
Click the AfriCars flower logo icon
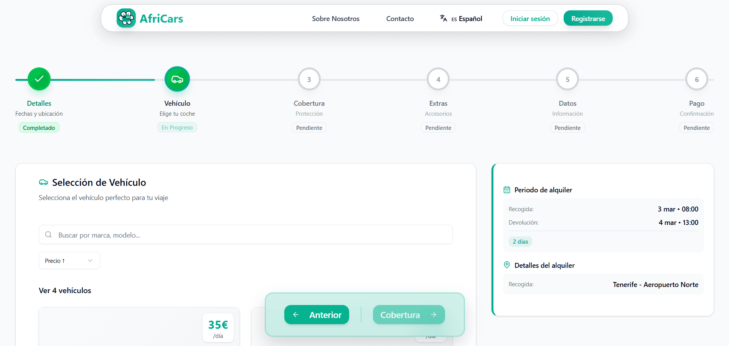pos(126,18)
